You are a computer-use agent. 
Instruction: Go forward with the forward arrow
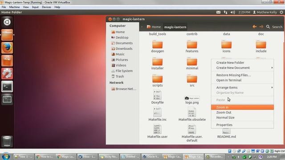(x=261, y=27)
